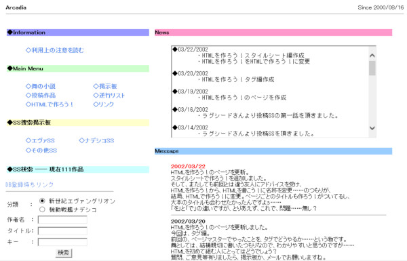Focus the キー input field
Image resolution: width=407 pixels, height=261 pixels.
pos(62,242)
